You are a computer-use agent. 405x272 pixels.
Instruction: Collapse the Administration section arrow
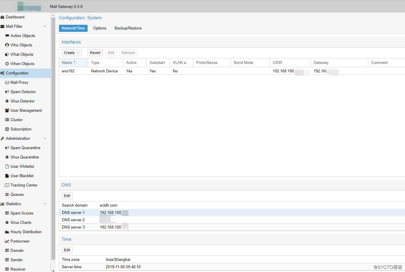[45, 139]
